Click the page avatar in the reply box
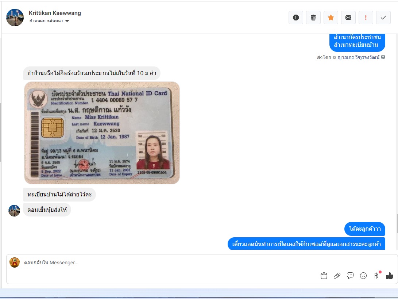 pos(15,262)
